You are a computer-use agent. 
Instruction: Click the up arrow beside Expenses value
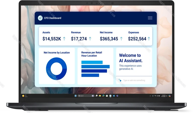[x=149, y=39]
